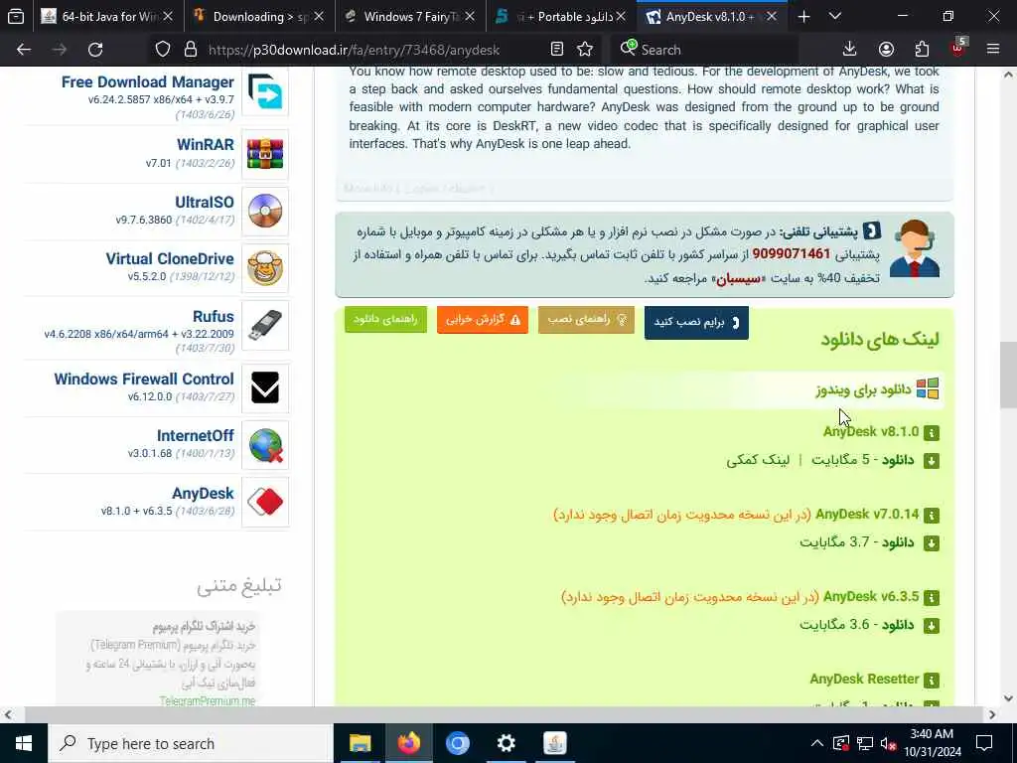The image size is (1017, 763).
Task: Download AnyDesk v8.1.0 5 megabyte link
Action: [863, 460]
